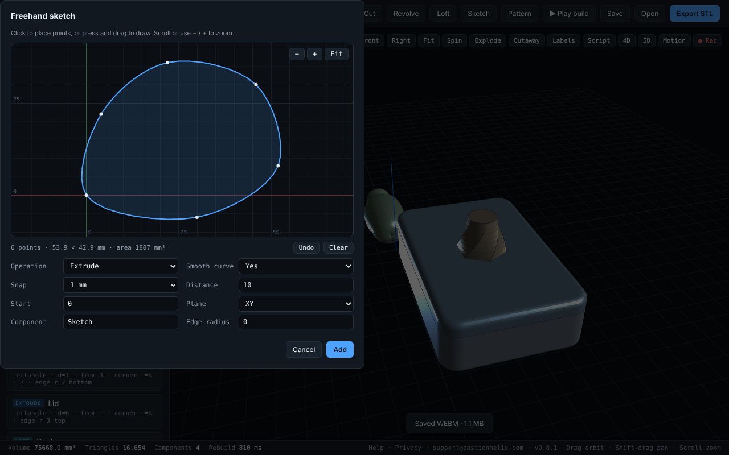Clear all sketch points
This screenshot has width=729, height=455.
[x=338, y=247]
